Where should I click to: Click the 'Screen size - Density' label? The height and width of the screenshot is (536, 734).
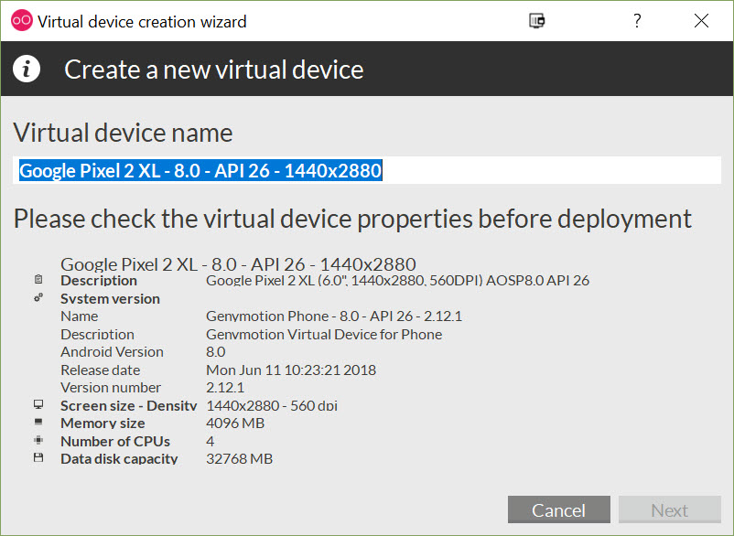[129, 405]
